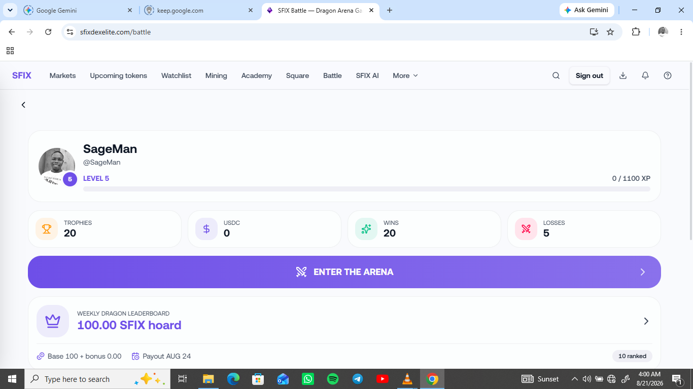Click the Chrome profile avatar icon
Screen dimensions: 693x389
click(x=663, y=32)
